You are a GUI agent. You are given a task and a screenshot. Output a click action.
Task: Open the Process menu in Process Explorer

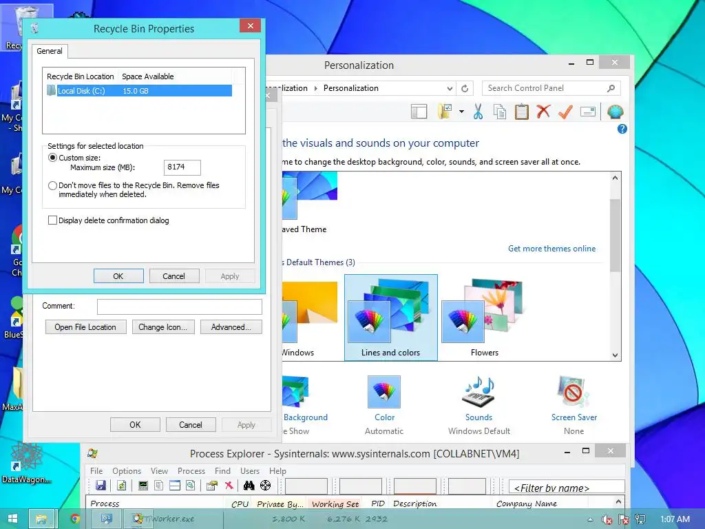click(x=191, y=470)
